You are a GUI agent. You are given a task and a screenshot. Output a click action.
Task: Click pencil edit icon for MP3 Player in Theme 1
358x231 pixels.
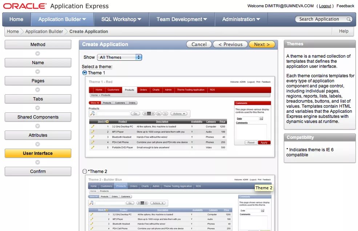[92, 132]
